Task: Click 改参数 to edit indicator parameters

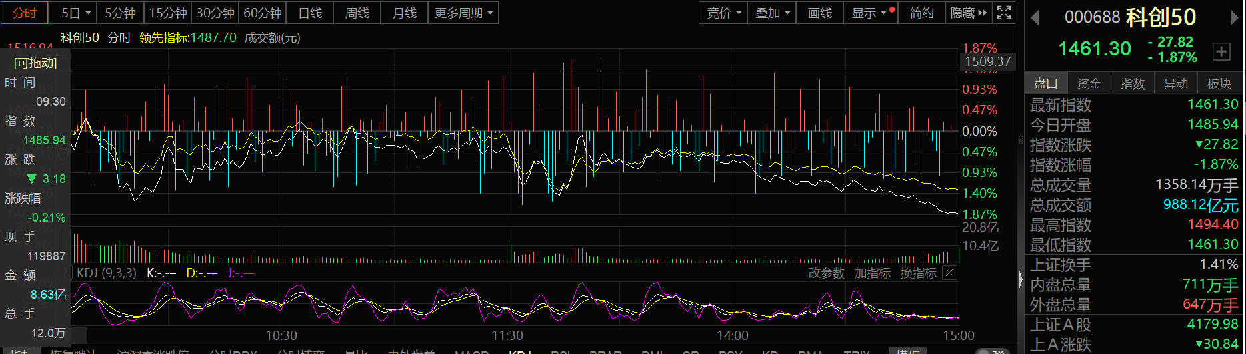Action: point(826,273)
